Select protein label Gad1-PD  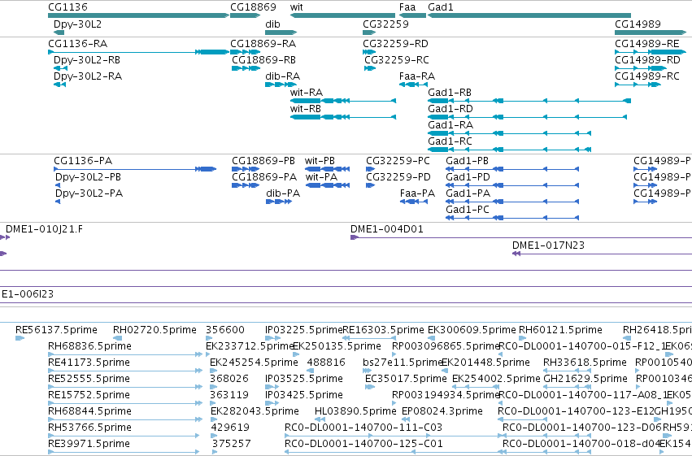468,177
